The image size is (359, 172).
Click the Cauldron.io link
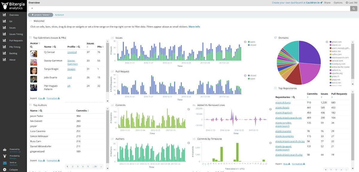click(312, 3)
